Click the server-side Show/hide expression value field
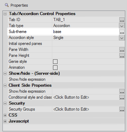The height and width of the screenshot is (132, 127). click(x=88, y=79)
